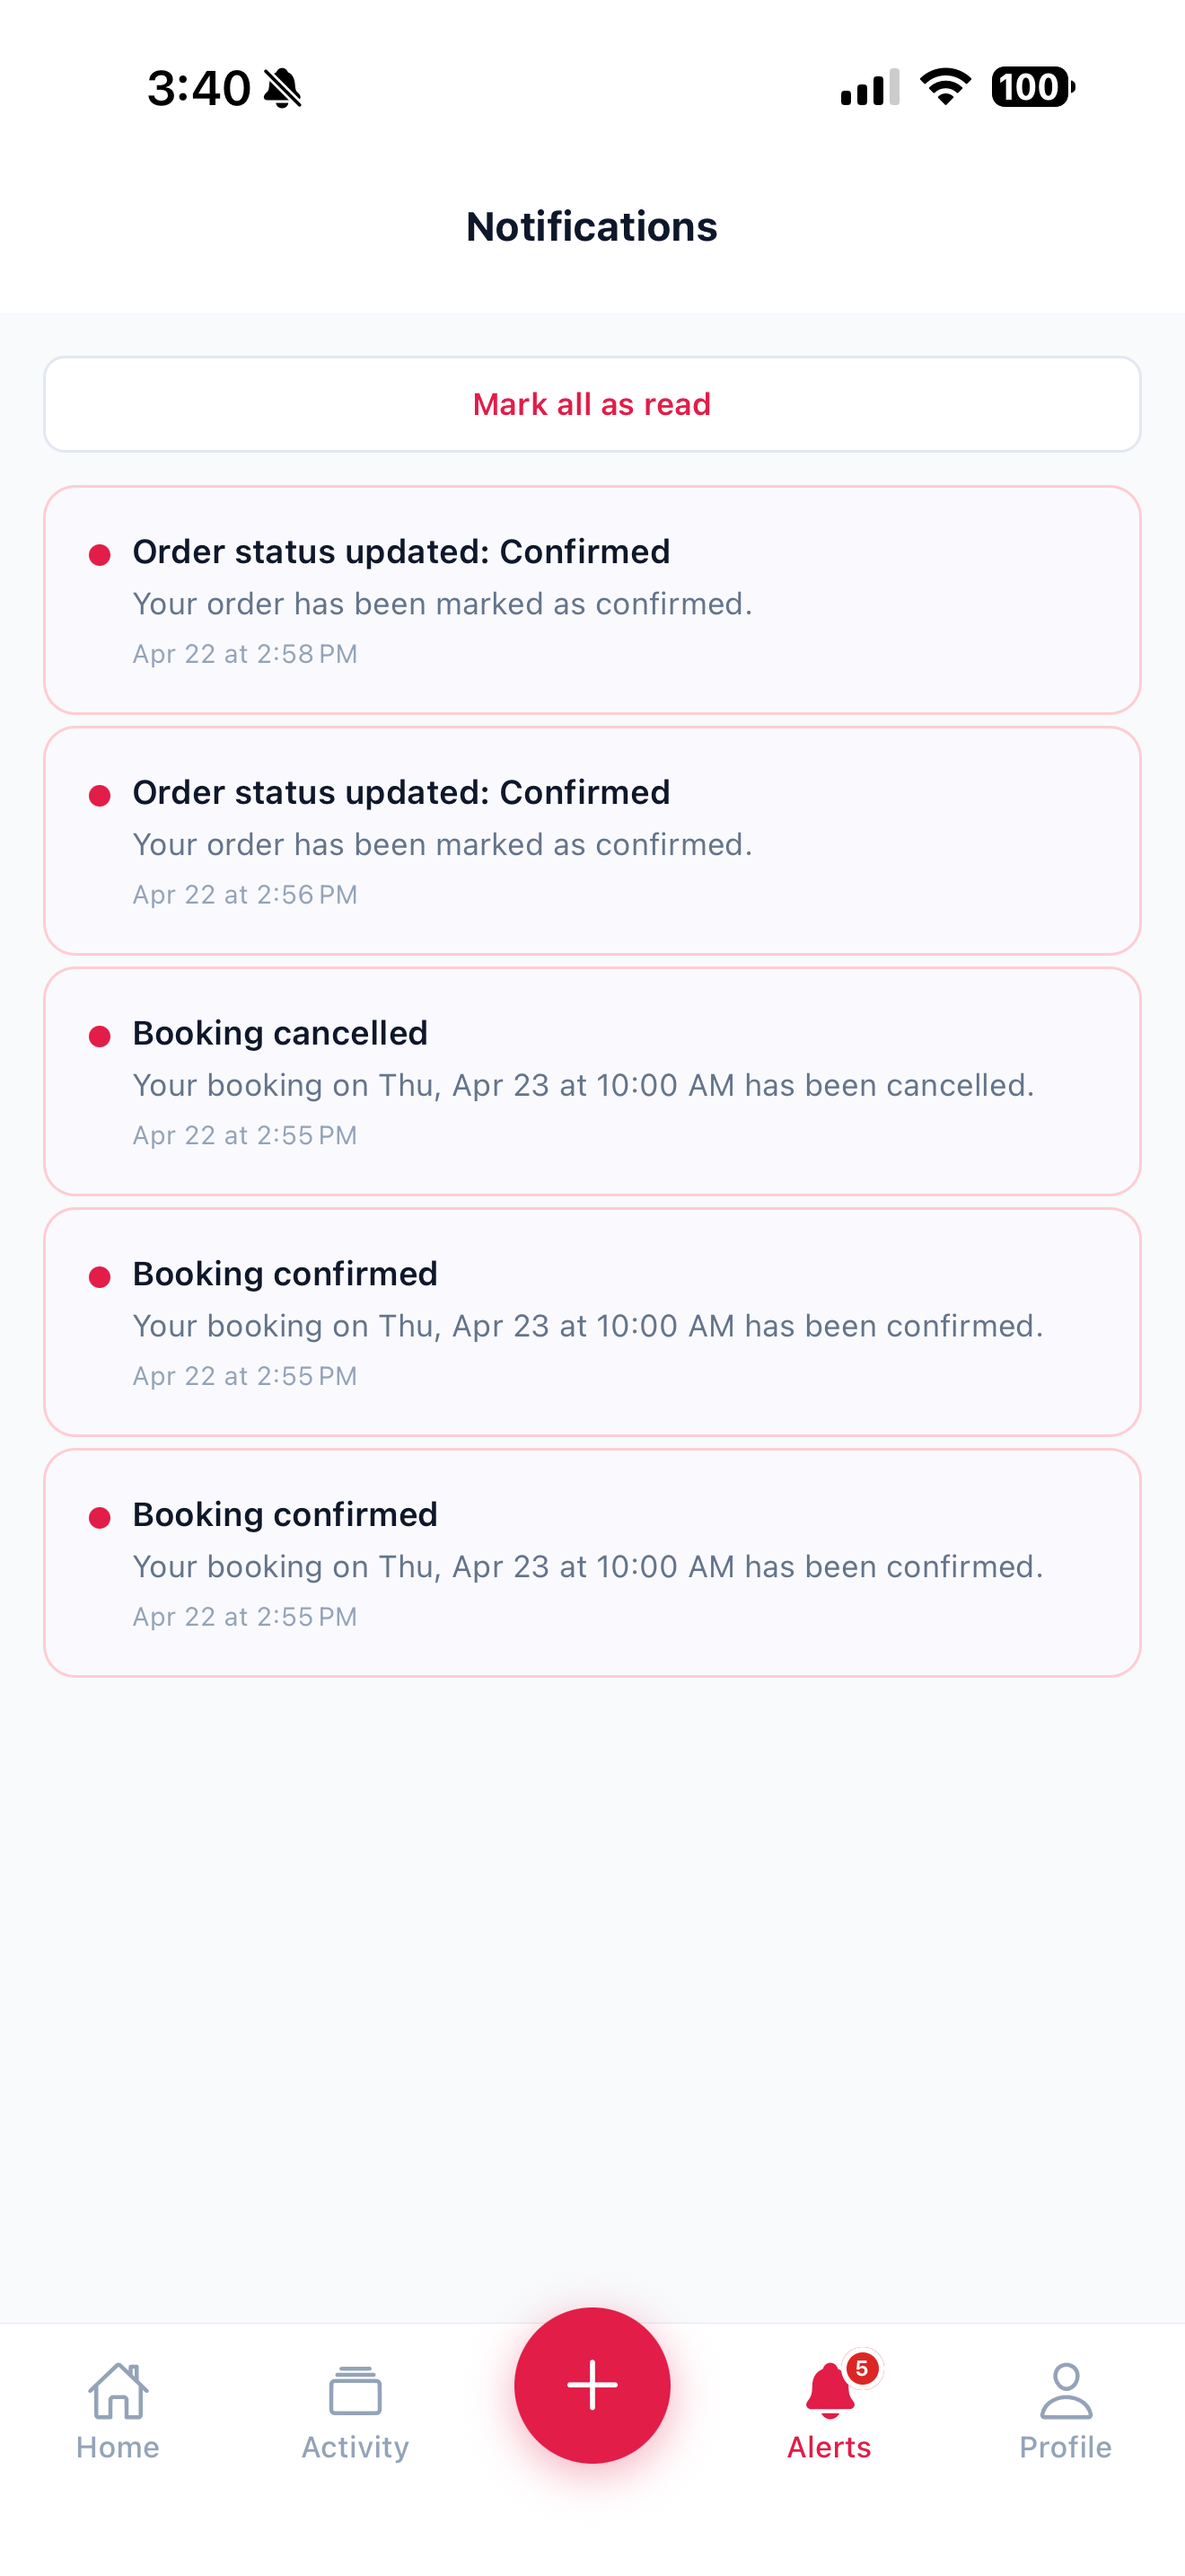Switch to the Activity tab label

(355, 2447)
